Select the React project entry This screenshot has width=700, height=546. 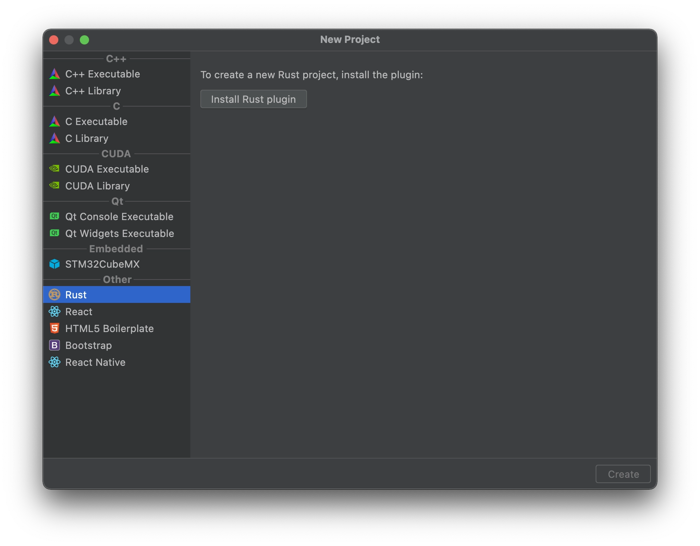tap(117, 312)
